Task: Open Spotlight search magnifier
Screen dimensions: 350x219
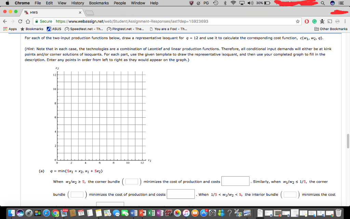Action: coord(323,3)
